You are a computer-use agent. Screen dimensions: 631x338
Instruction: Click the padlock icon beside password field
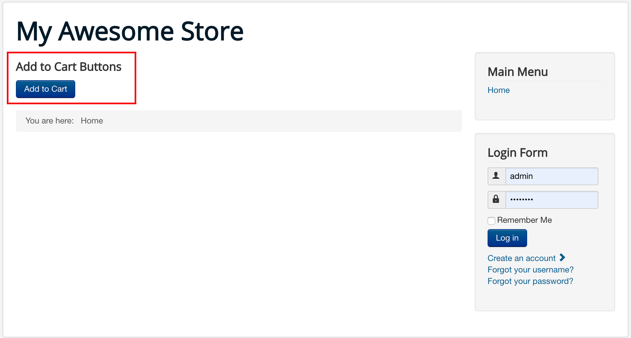[496, 200]
